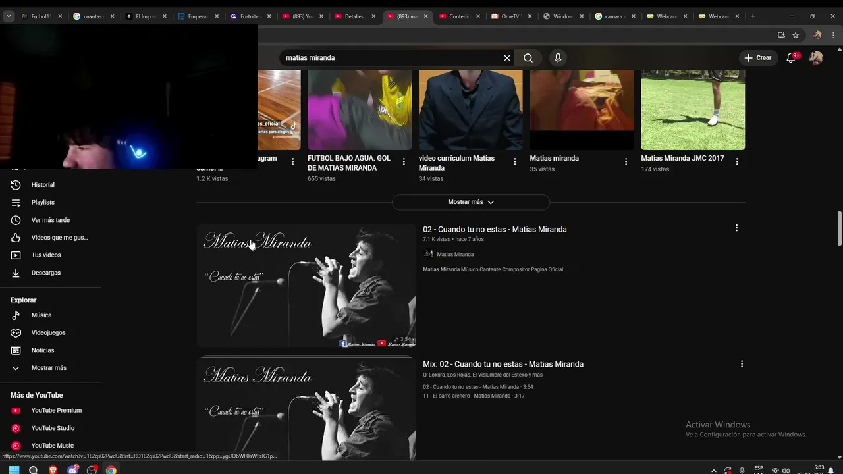
Task: Click the YouTube Music logo icon
Action: (16, 446)
